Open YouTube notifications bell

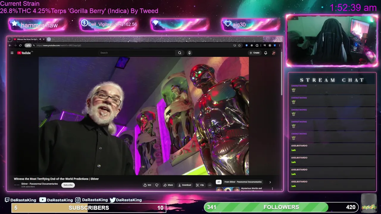266,53
